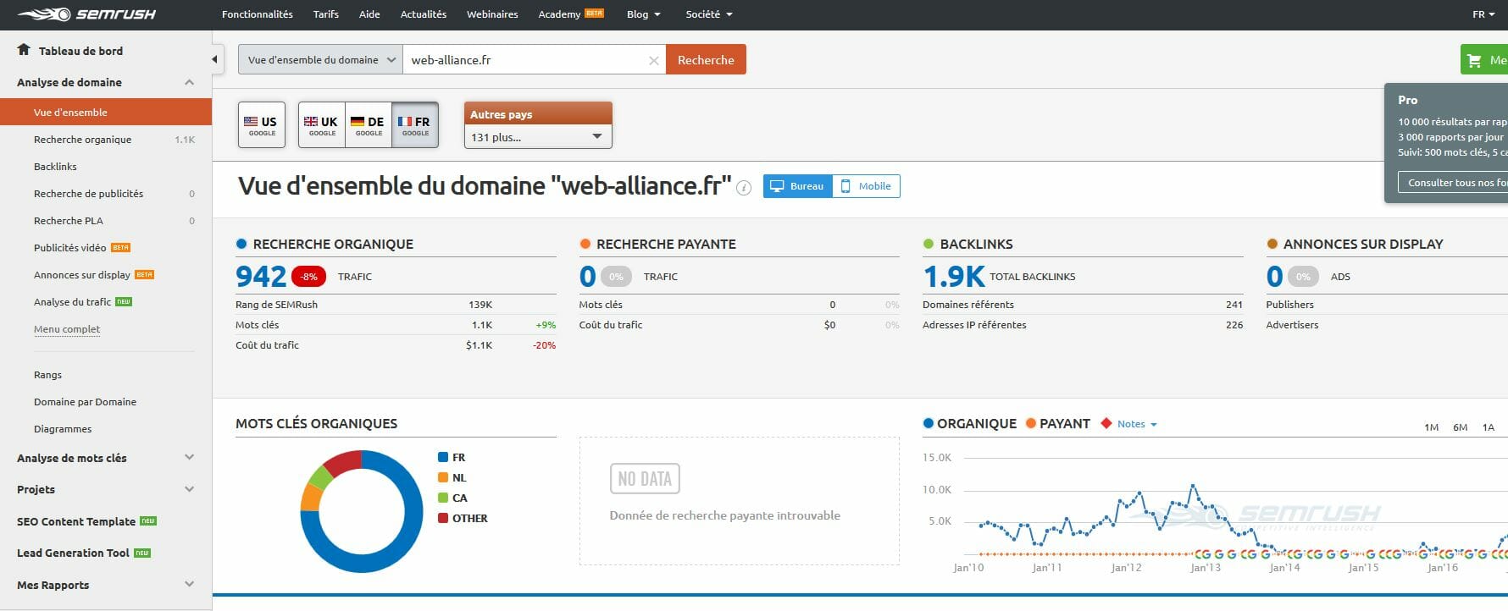The height and width of the screenshot is (611, 1508).
Task: Expand the Mes Rapports section
Action: click(189, 585)
